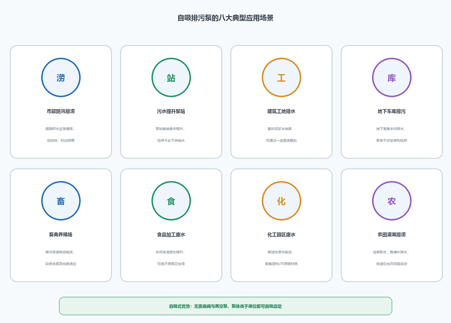Click the orange 工 circle icon
The image size is (451, 323).
tap(281, 77)
